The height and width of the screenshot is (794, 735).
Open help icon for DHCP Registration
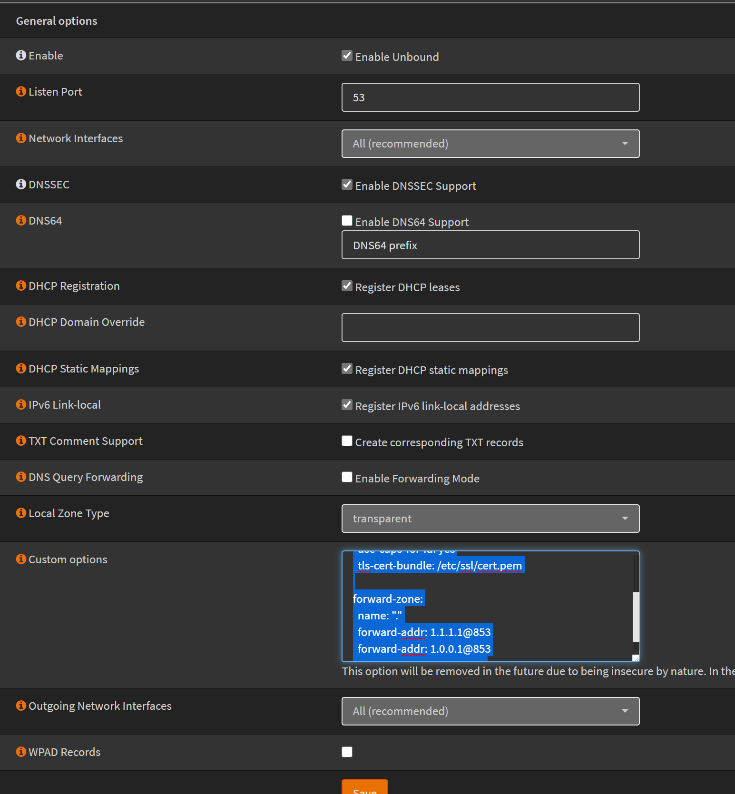[x=21, y=285]
